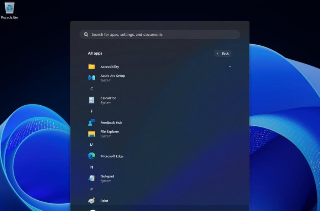Focus the search apps and documents field
The width and height of the screenshot is (320, 211).
click(x=161, y=35)
